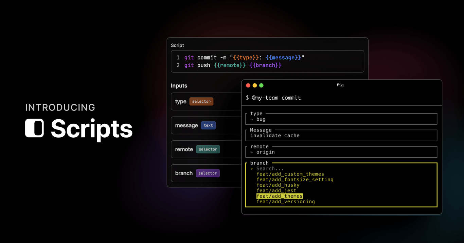Viewport: 464px width, 243px height.
Task: Click the feat/add_custom_themes entry
Action: click(291, 174)
